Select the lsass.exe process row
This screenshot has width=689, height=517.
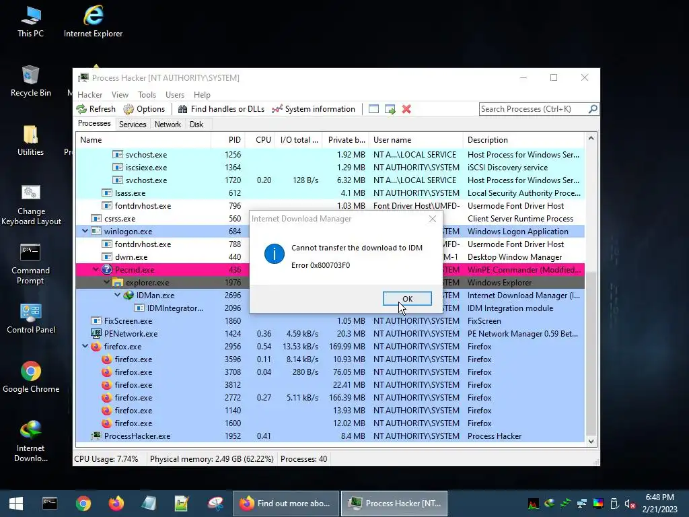(x=330, y=193)
